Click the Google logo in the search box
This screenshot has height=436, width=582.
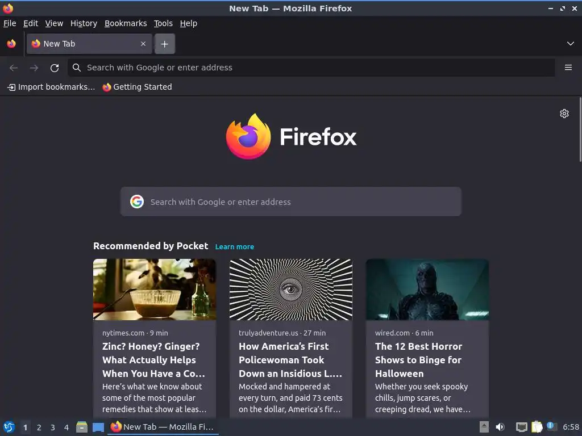point(137,202)
